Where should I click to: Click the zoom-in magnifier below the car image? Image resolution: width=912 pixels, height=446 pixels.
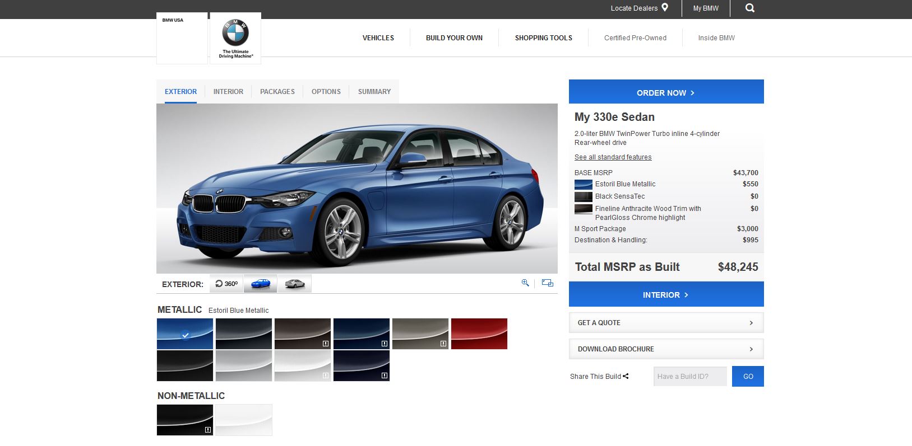click(525, 283)
